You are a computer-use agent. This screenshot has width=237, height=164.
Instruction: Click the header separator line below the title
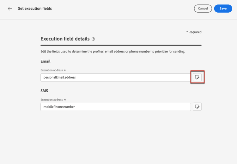click(118, 19)
